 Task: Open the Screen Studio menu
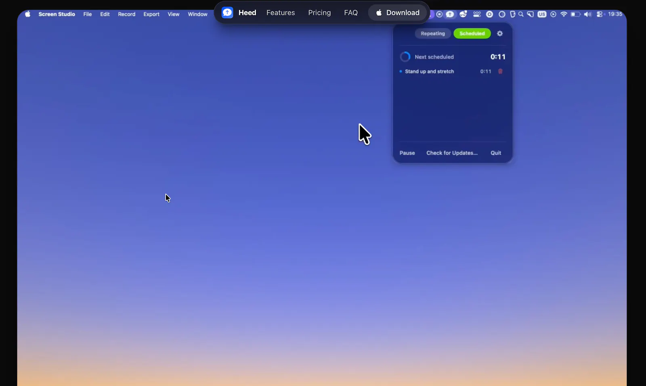(57, 14)
